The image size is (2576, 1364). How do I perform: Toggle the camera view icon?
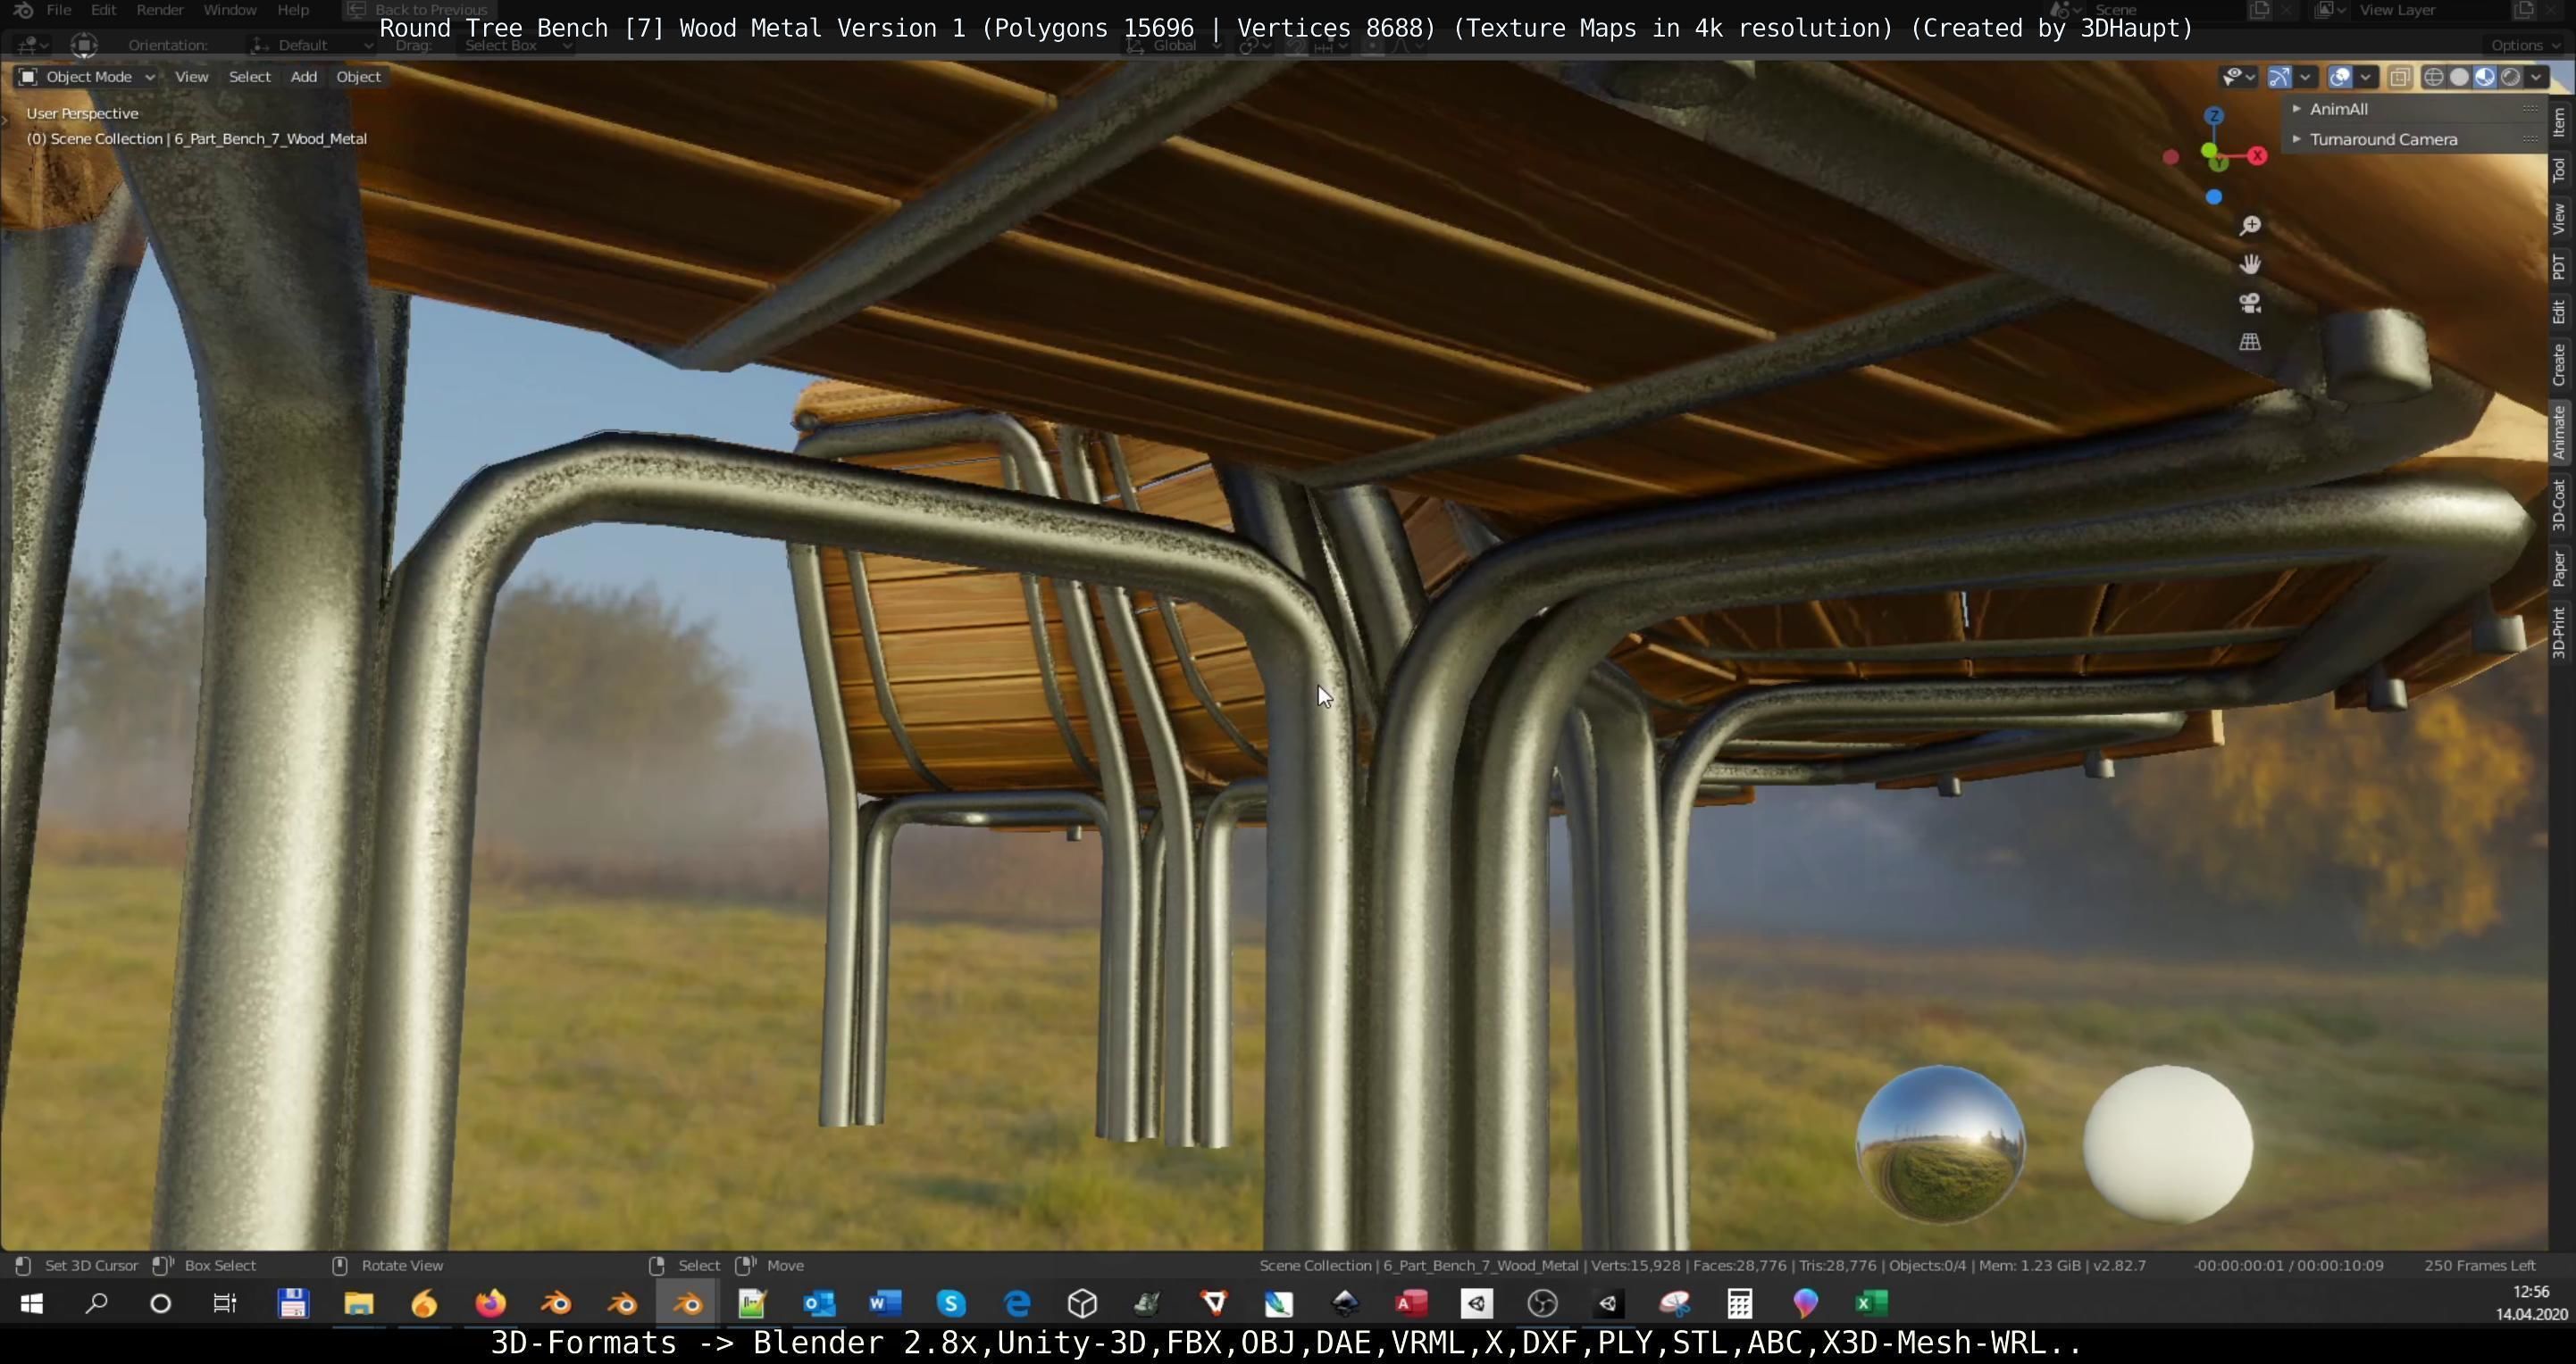2250,303
